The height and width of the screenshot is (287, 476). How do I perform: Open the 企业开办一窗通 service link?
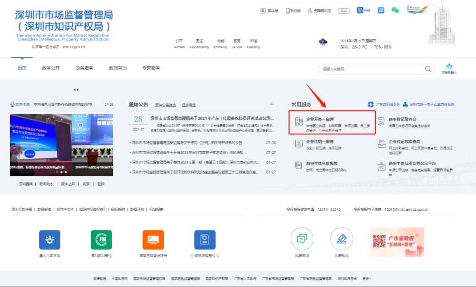320,119
